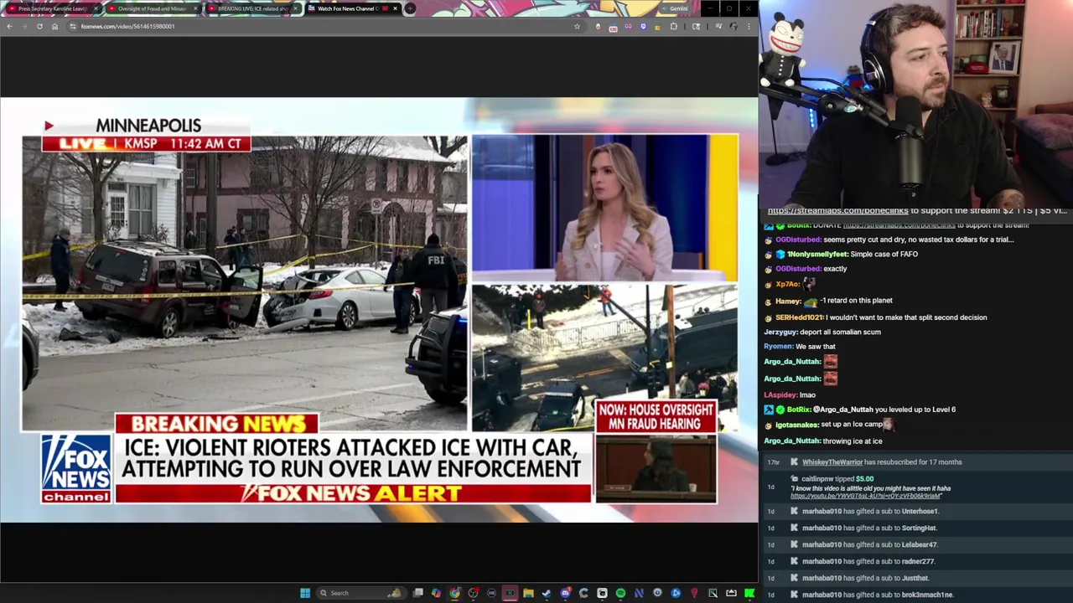
Task: Close the Press Secretary Karoline Leavitt tab
Action: 96,8
